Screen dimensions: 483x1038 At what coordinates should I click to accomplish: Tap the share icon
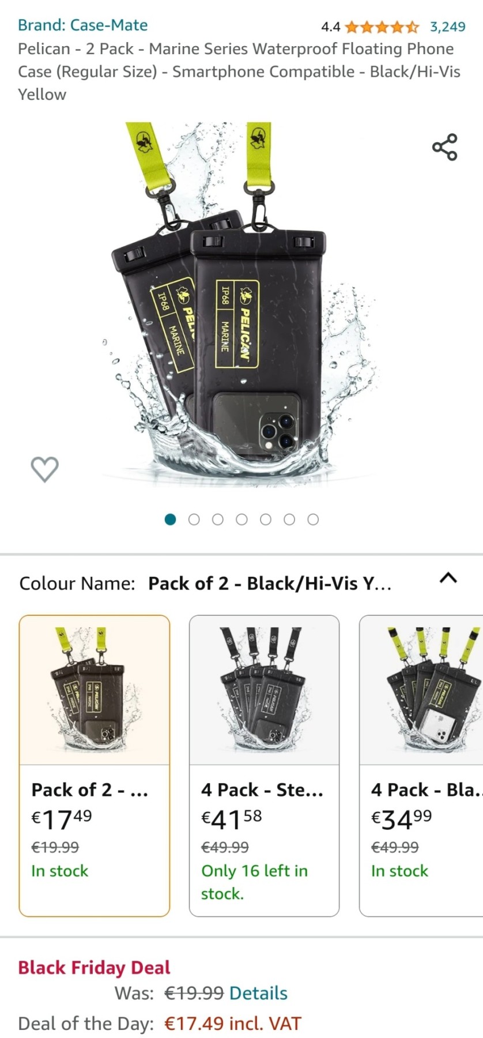(445, 147)
